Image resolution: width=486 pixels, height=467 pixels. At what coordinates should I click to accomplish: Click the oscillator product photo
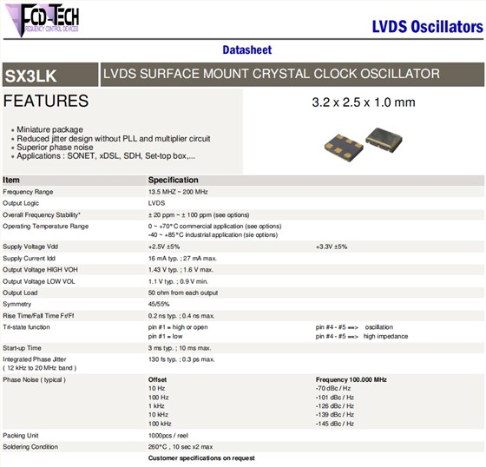tap(364, 144)
